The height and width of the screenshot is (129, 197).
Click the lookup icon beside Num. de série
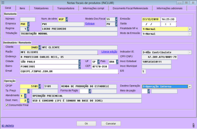pos(66,19)
